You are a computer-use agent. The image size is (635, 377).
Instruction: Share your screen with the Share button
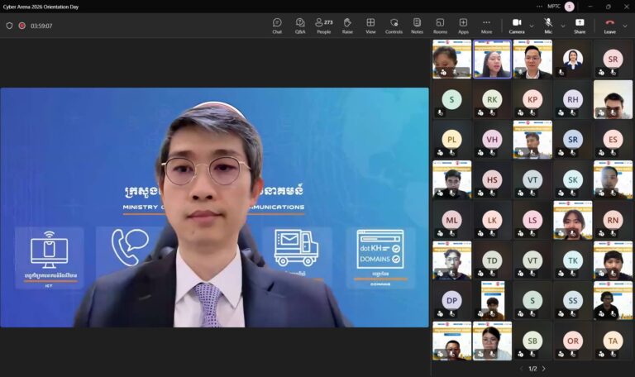580,26
